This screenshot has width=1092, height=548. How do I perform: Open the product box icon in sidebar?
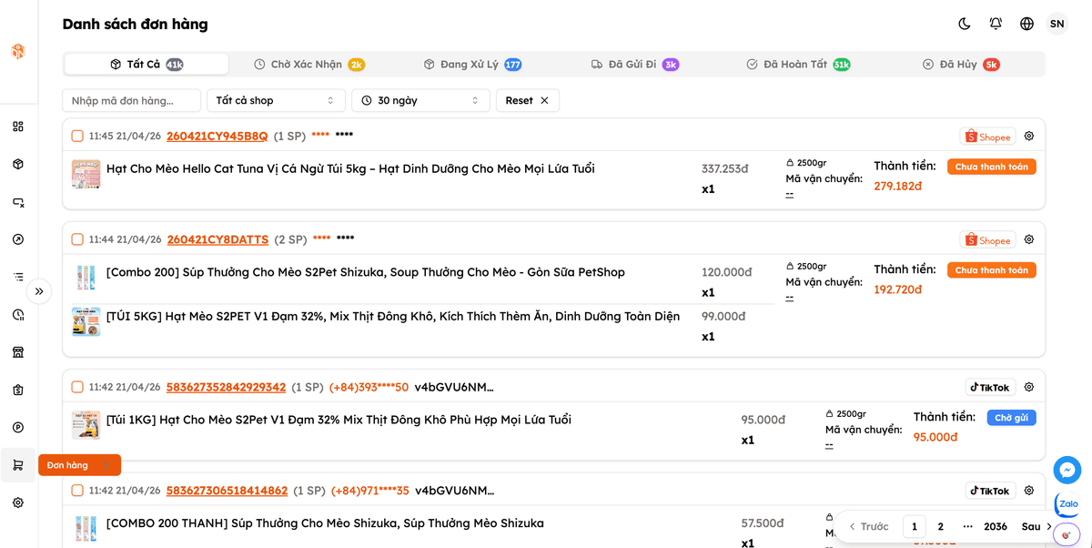tap(18, 164)
